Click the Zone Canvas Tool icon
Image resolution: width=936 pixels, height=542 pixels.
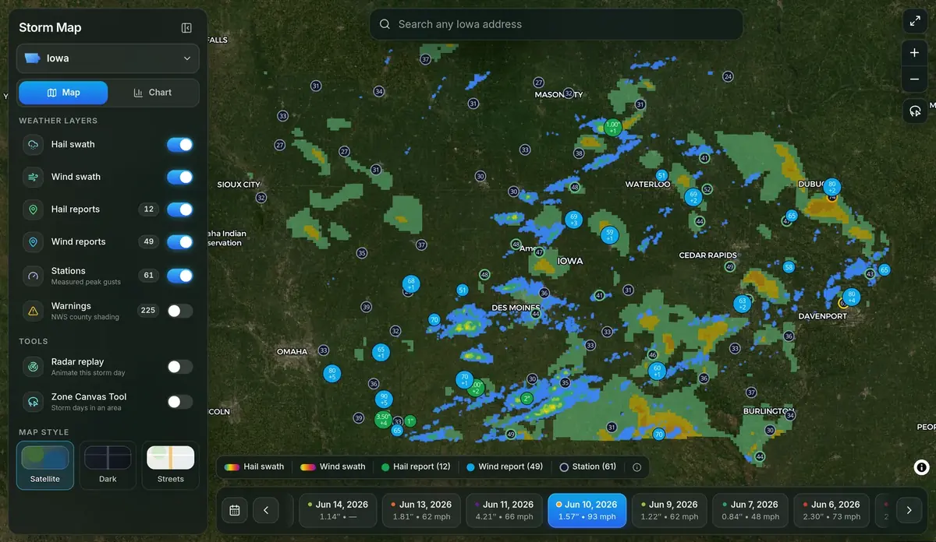coord(33,402)
